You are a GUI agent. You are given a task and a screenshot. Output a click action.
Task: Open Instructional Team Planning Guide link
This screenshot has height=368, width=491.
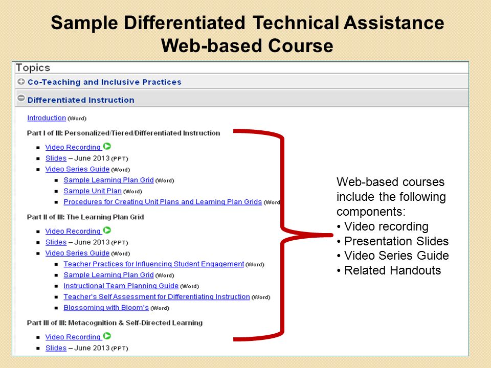coord(121,286)
